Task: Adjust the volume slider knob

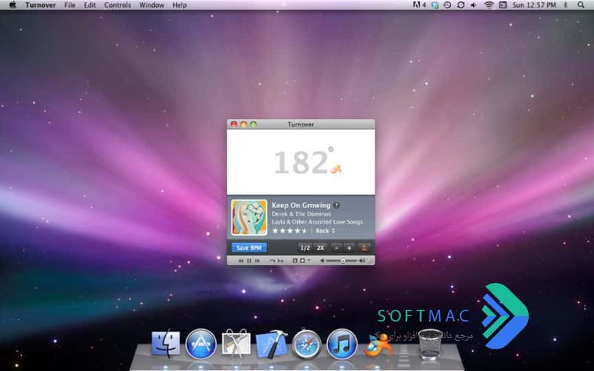Action: (x=342, y=261)
